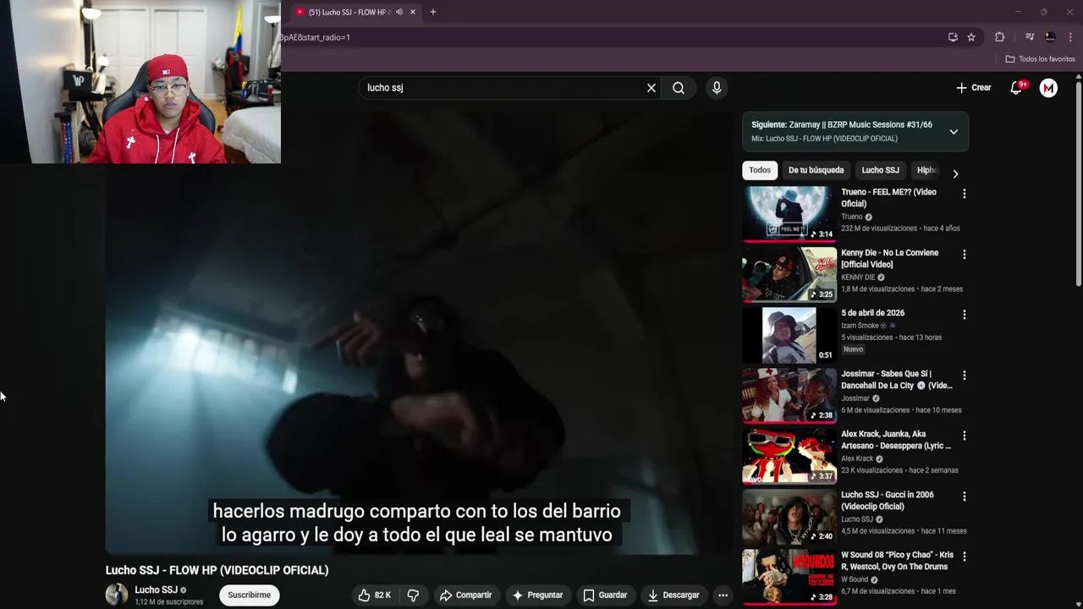This screenshot has height=609, width=1083.
Task: Like the video with 82 K thumbs up
Action: [375, 595]
